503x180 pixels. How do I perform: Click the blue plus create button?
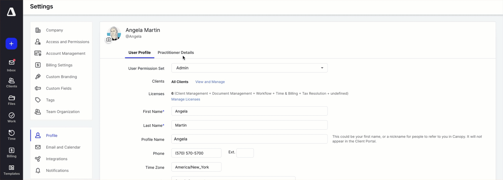point(11,44)
